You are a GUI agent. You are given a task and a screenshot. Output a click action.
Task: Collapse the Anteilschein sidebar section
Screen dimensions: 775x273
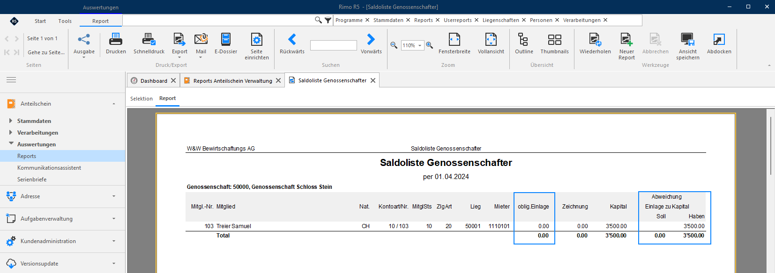(114, 104)
